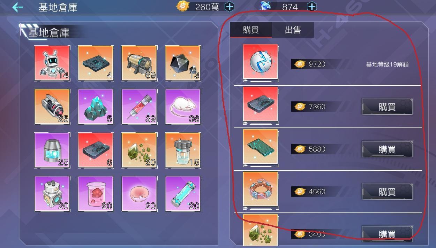Viewport: 436px width, 248px height.
Task: Select the pink beaker item with 20
Action: coord(96,194)
